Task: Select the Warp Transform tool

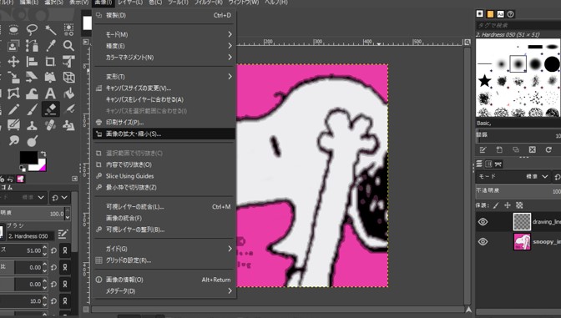Action: [x=32, y=93]
